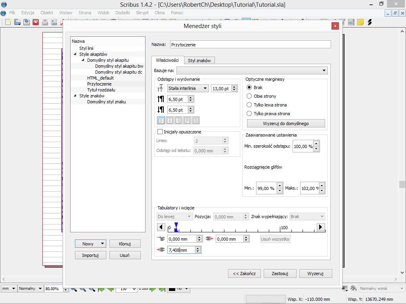The height and width of the screenshot is (304, 406).
Task: Select the 'Obie strony' optical margin option
Action: 249,96
